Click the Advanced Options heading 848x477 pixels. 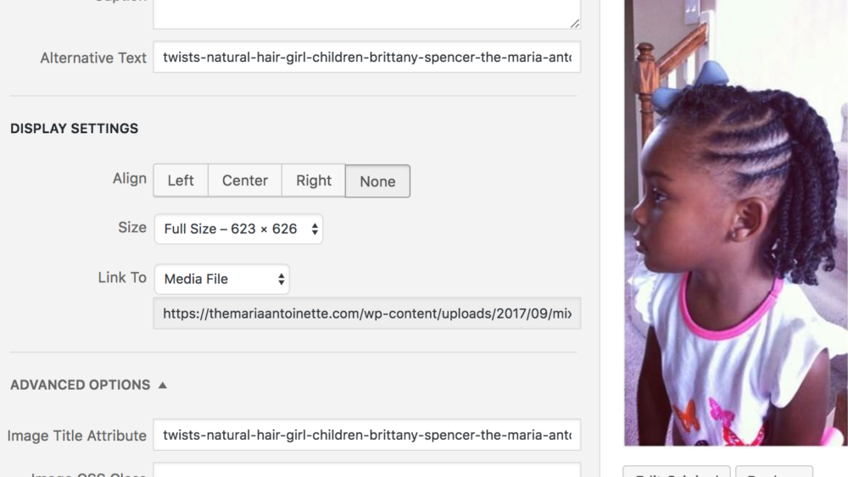click(81, 385)
